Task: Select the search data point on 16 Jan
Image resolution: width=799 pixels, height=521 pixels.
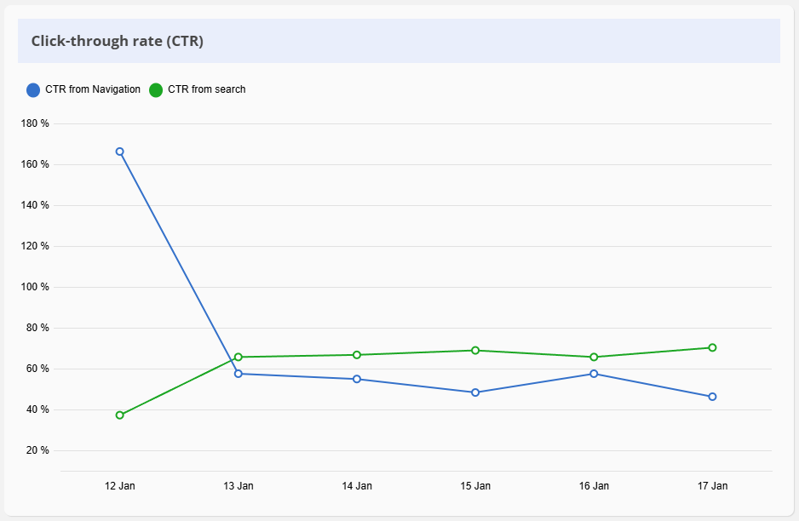Action: [594, 357]
